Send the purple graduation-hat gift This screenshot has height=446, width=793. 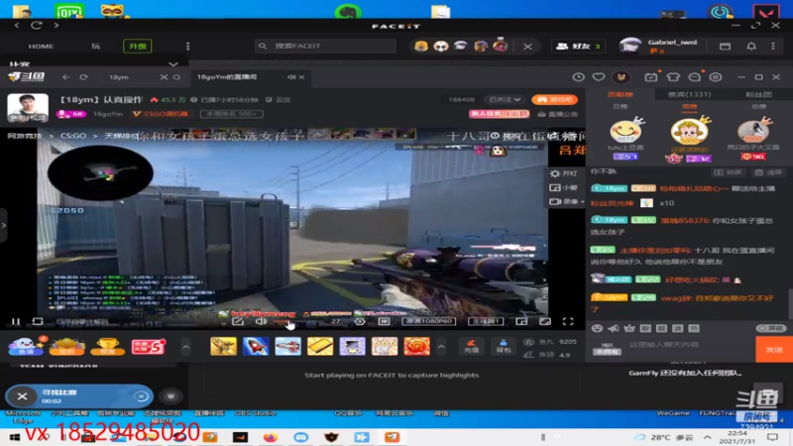point(353,347)
